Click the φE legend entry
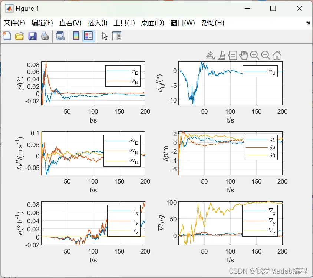 click(123, 71)
